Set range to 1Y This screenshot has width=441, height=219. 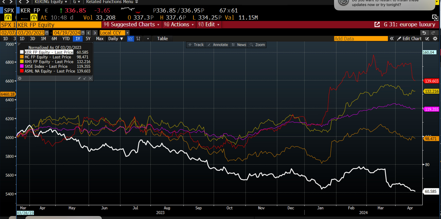[x=78, y=39]
